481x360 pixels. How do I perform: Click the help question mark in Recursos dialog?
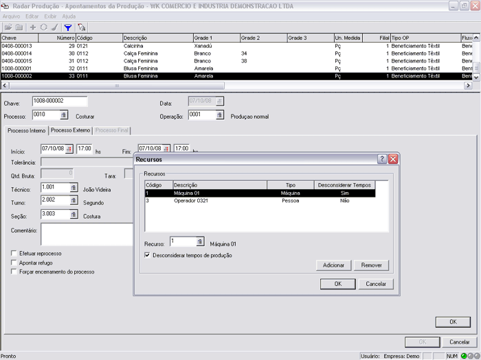[382, 159]
